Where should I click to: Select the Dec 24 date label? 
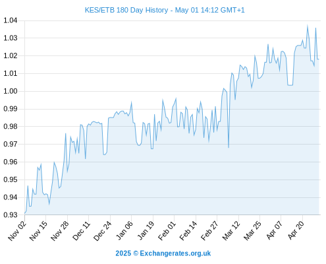click(103, 230)
